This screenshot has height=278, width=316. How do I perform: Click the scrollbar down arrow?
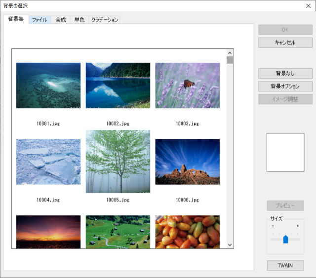pos(230,245)
